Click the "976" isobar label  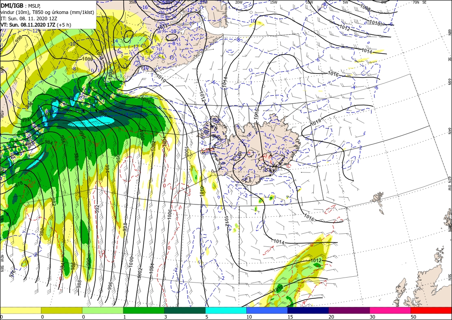click(12, 274)
